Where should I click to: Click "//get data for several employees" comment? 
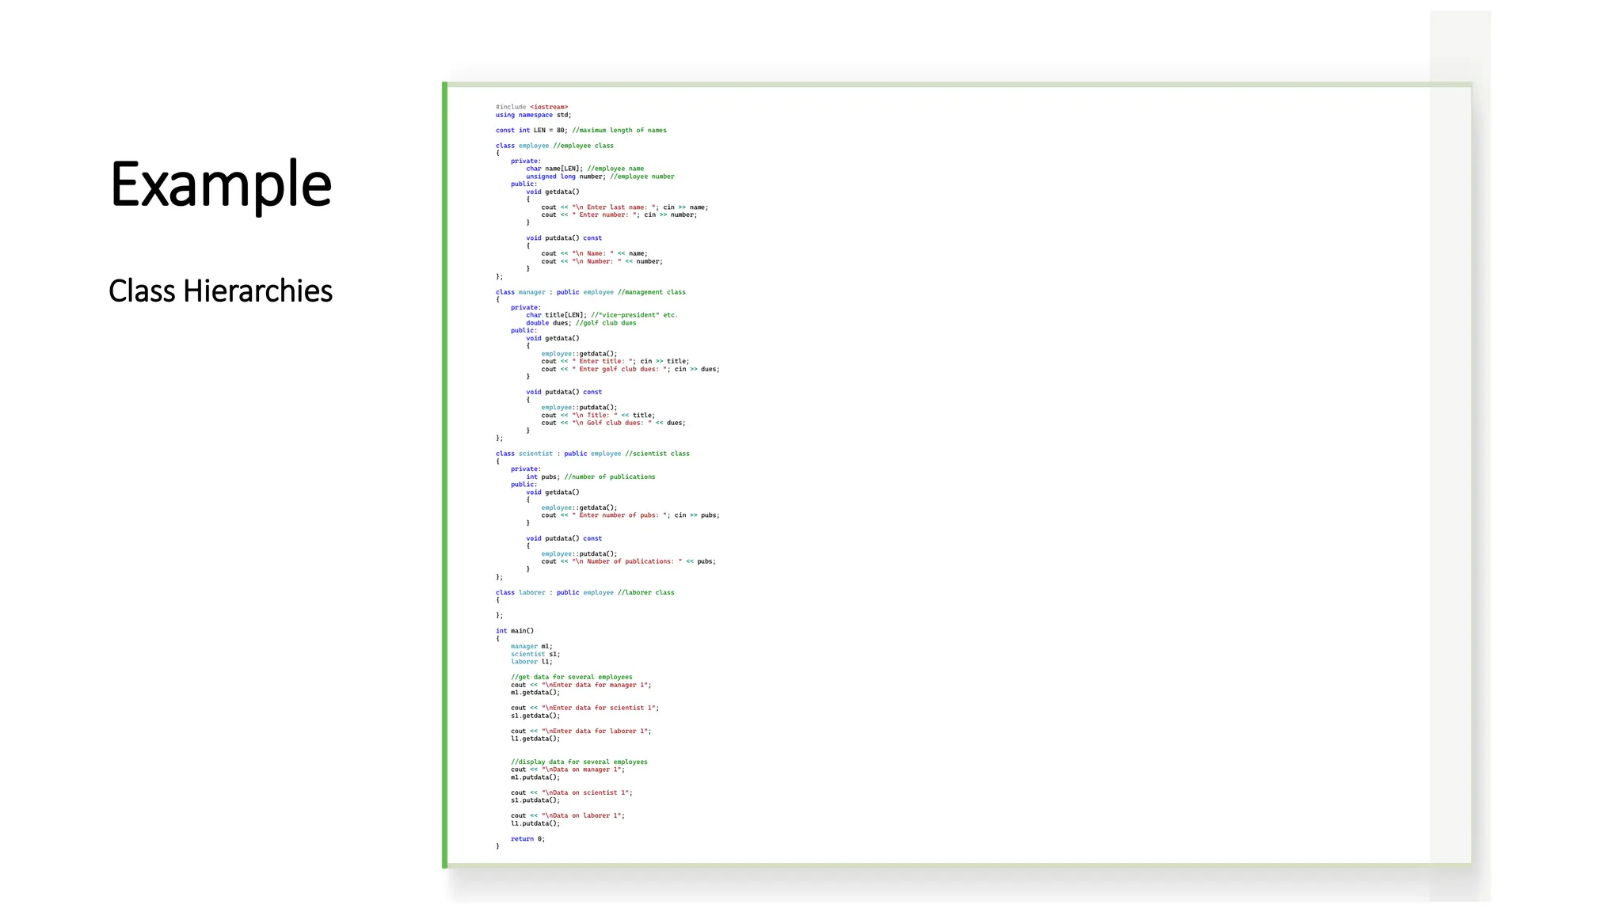point(571,677)
